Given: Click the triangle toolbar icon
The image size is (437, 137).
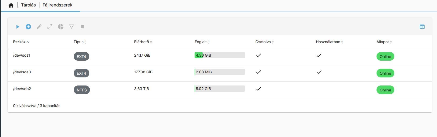Looking at the screenshot, I should point(72,27).
